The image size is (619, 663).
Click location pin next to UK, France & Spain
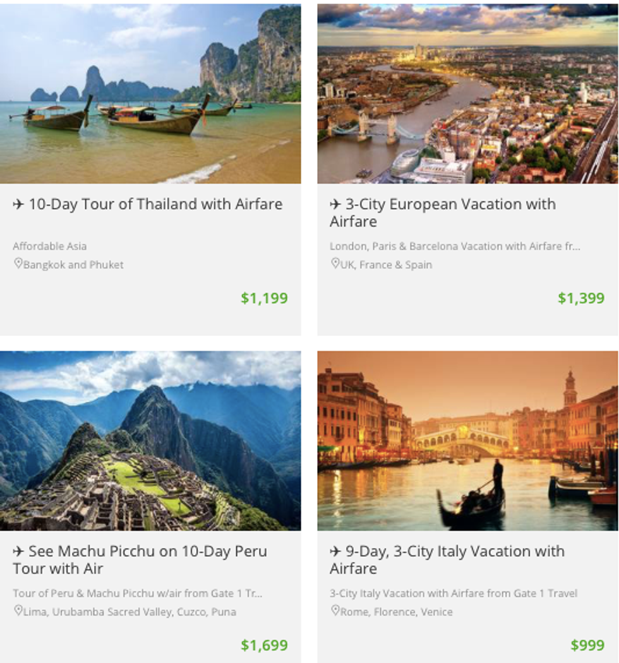[335, 263]
